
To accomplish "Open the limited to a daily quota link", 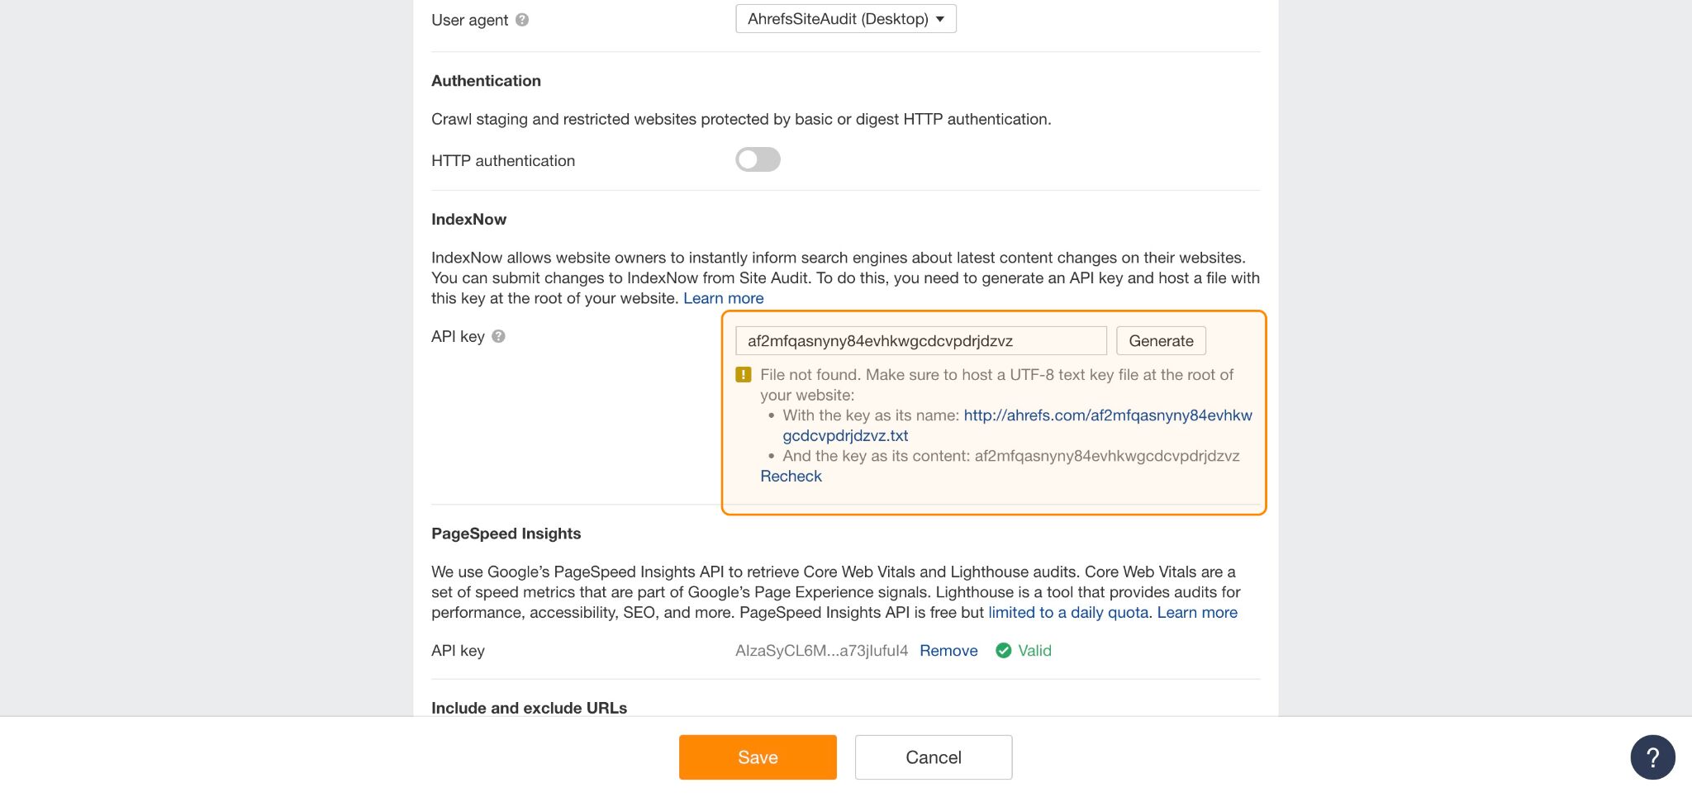I will tap(1067, 612).
